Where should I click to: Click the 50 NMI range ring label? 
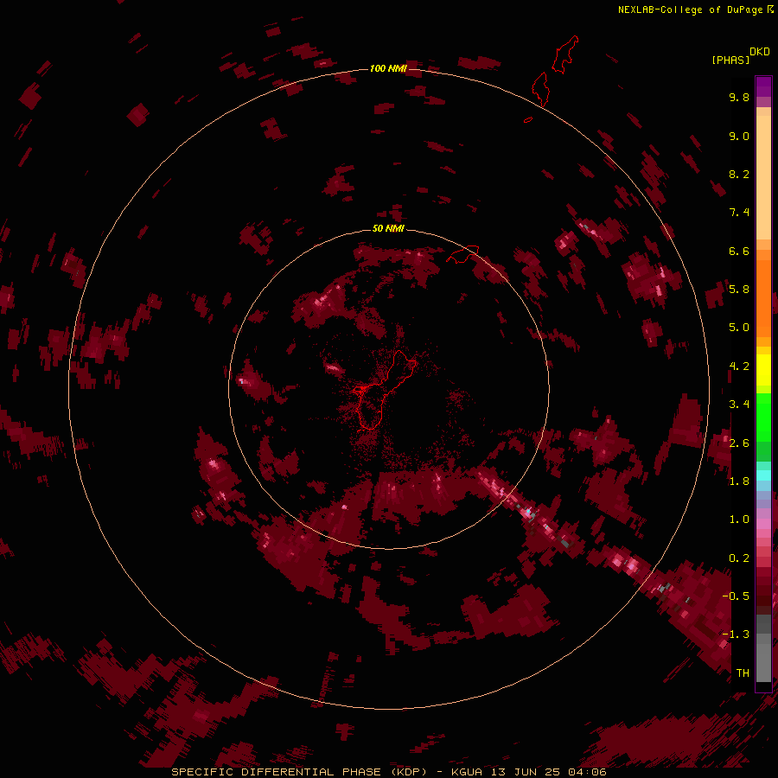pyautogui.click(x=388, y=228)
